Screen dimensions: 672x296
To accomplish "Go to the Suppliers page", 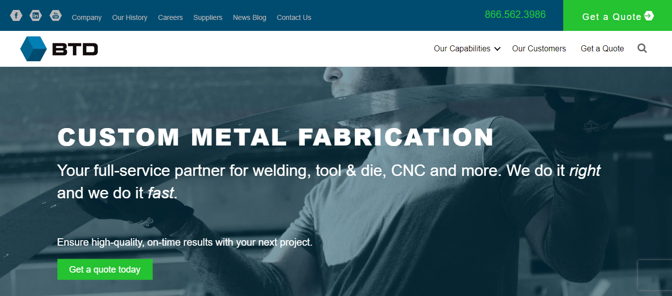I will point(208,17).
